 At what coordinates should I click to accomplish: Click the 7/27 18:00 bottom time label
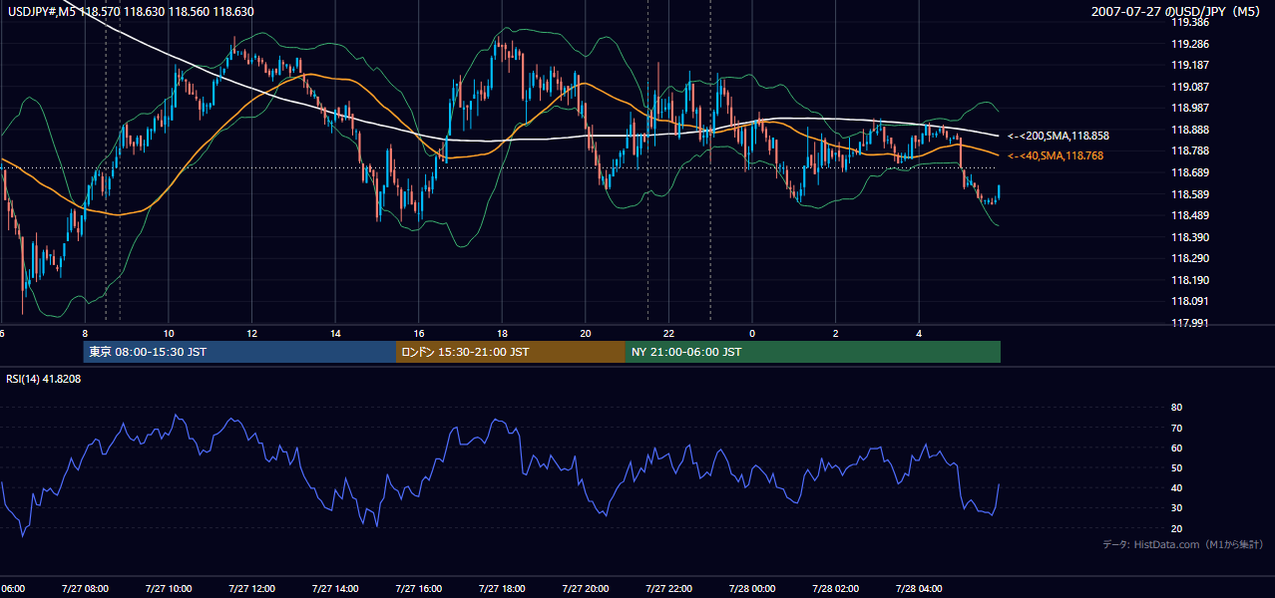[x=502, y=589]
